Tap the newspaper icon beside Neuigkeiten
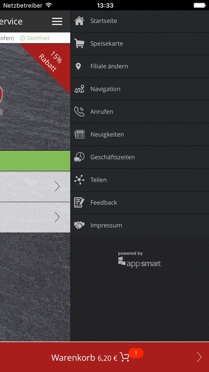 (79, 134)
